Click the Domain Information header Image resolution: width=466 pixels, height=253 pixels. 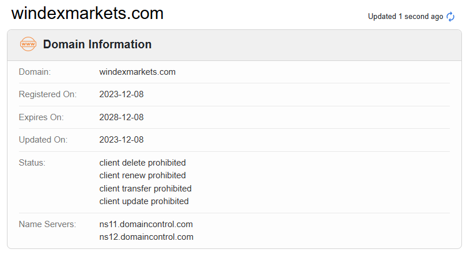tap(97, 44)
